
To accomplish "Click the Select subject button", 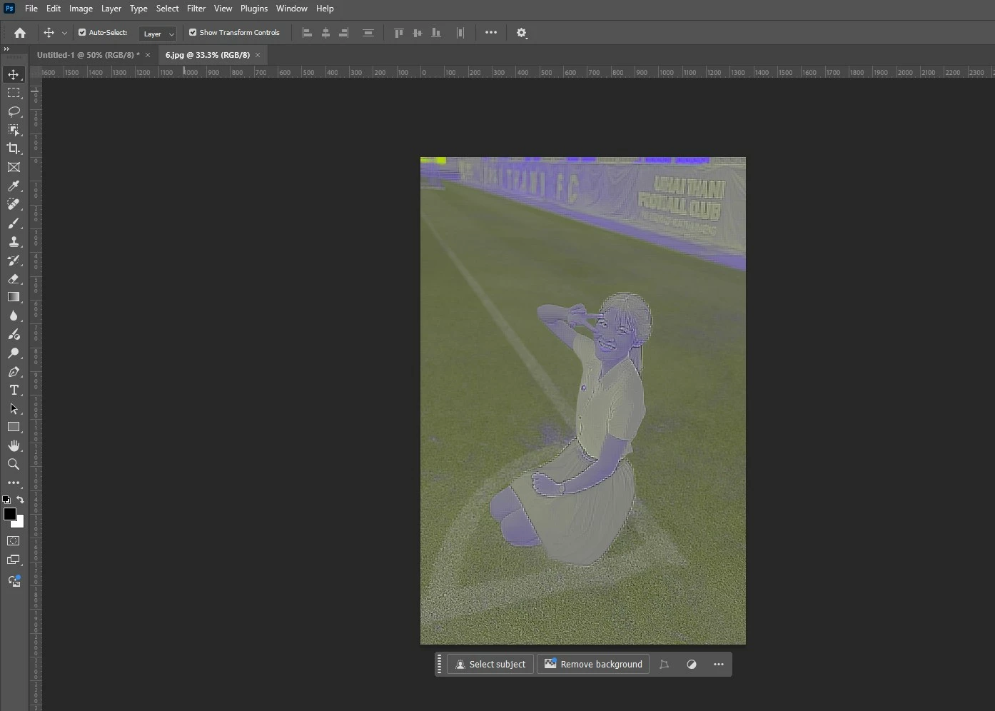I will pyautogui.click(x=490, y=664).
